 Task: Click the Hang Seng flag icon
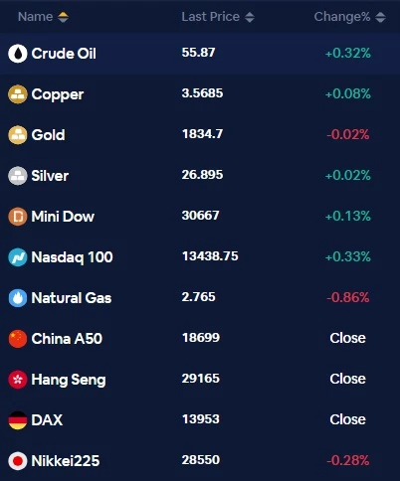pyautogui.click(x=18, y=380)
